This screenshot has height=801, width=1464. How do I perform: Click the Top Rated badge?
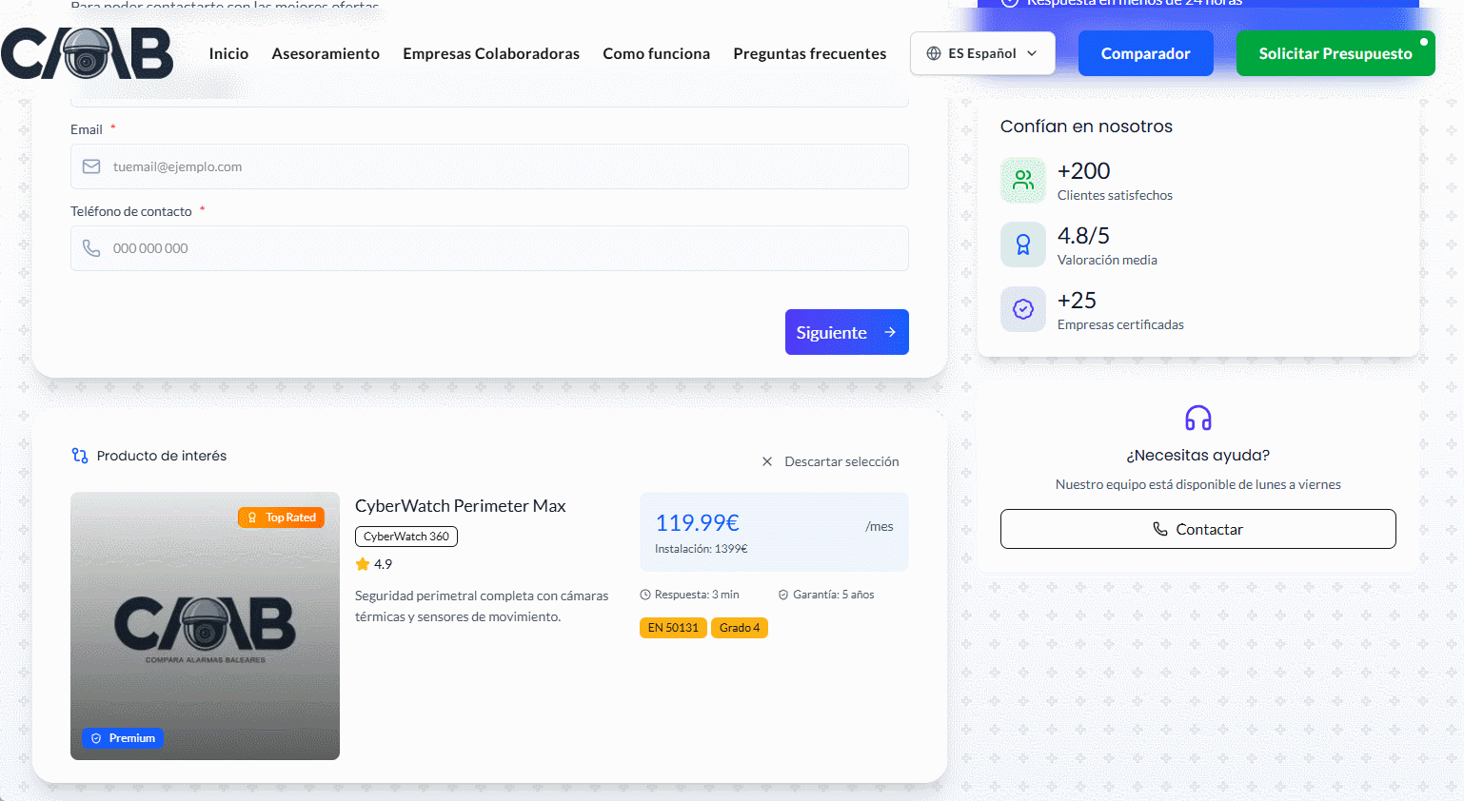point(282,518)
